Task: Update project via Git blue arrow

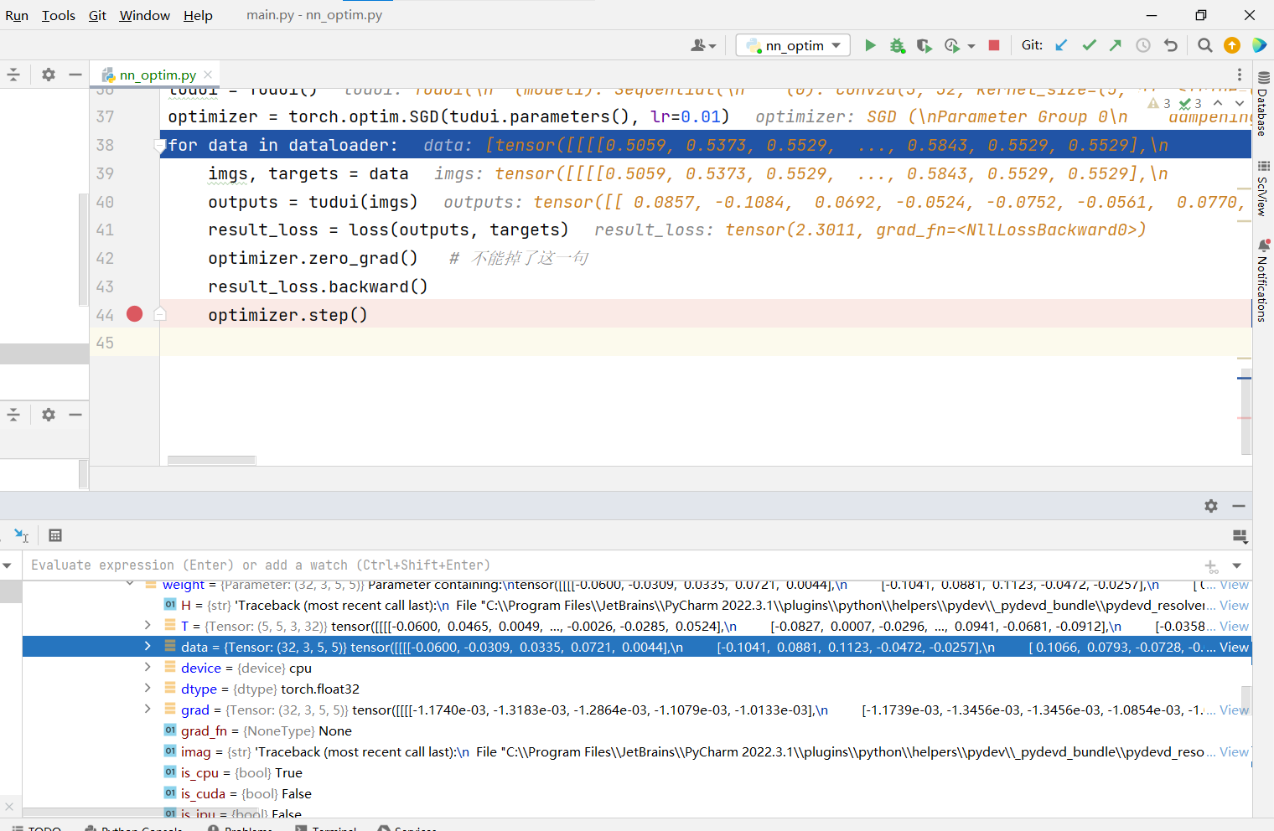Action: click(x=1061, y=45)
